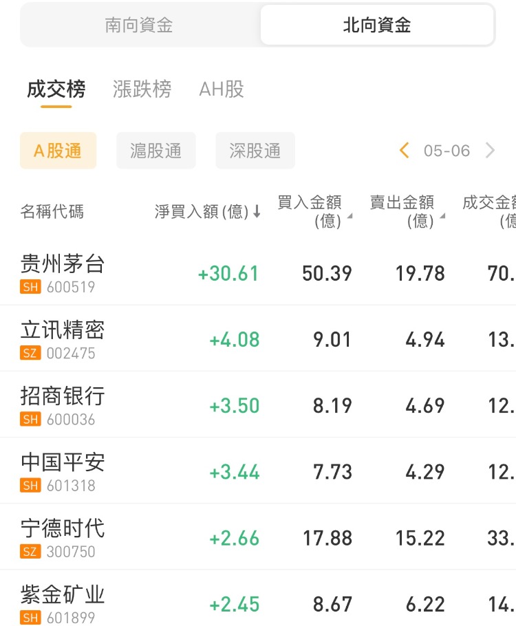Viewport: 516px width, 626px height.
Task: Sort by 淨買入額 column arrow
Action: [257, 212]
